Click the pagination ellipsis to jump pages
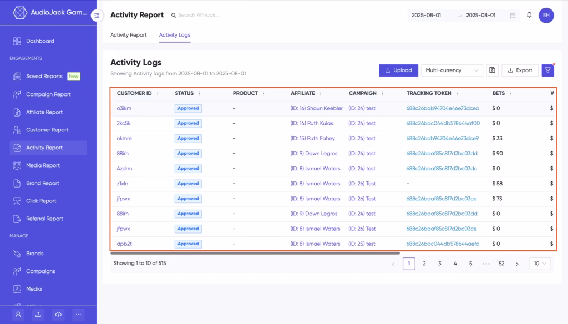The width and height of the screenshot is (568, 324). pos(486,264)
